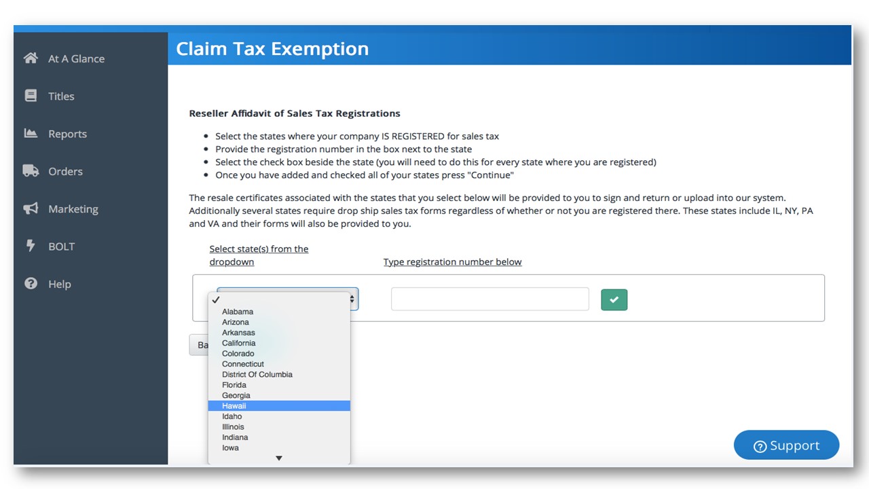The height and width of the screenshot is (489, 869).
Task: Confirm entry with the green checkmark button
Action: click(x=614, y=299)
